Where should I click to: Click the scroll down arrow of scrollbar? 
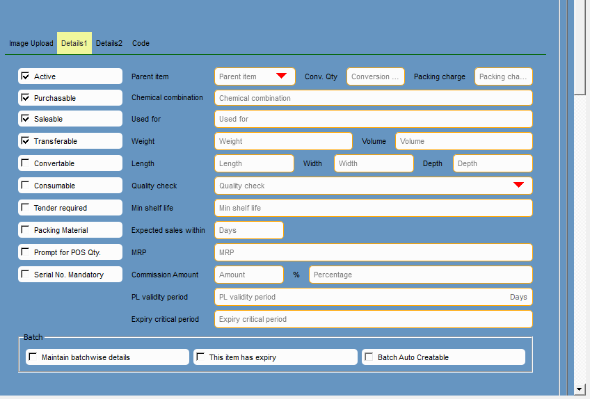[580, 389]
